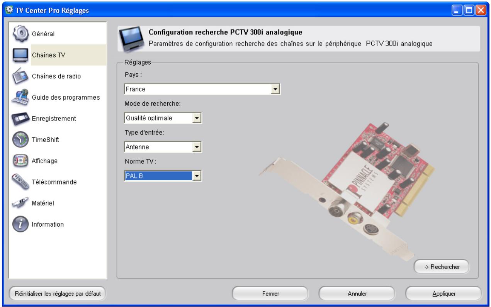Start channel search with Rechercher button

pyautogui.click(x=441, y=266)
